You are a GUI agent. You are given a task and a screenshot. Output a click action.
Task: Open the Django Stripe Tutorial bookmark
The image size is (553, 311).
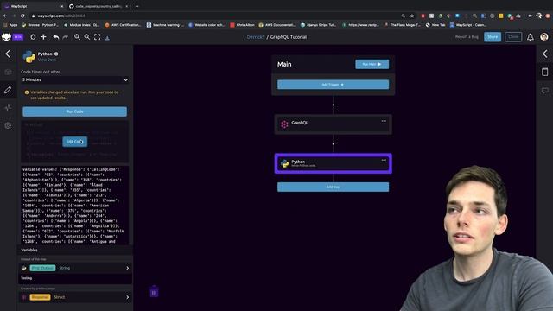(x=319, y=25)
